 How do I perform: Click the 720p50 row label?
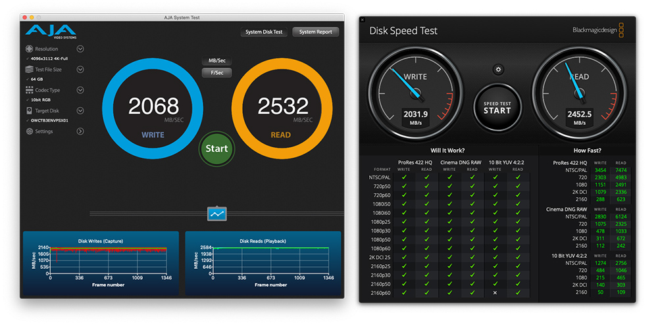382,186
